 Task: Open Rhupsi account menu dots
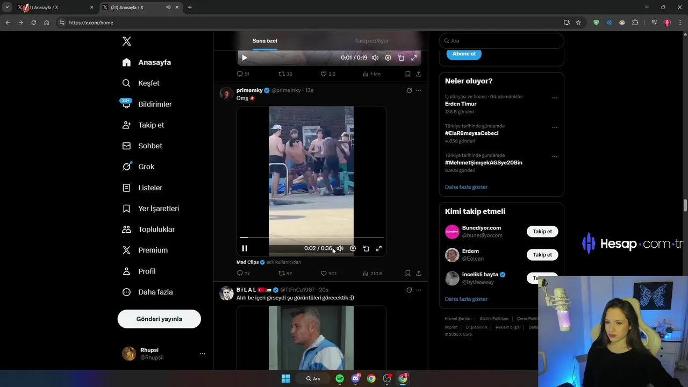click(x=203, y=354)
